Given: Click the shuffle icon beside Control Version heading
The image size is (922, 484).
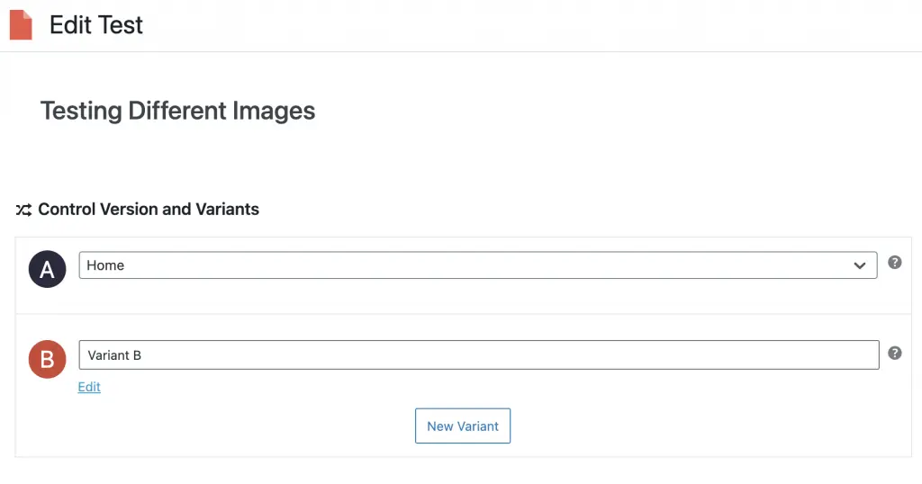Looking at the screenshot, I should [23, 210].
